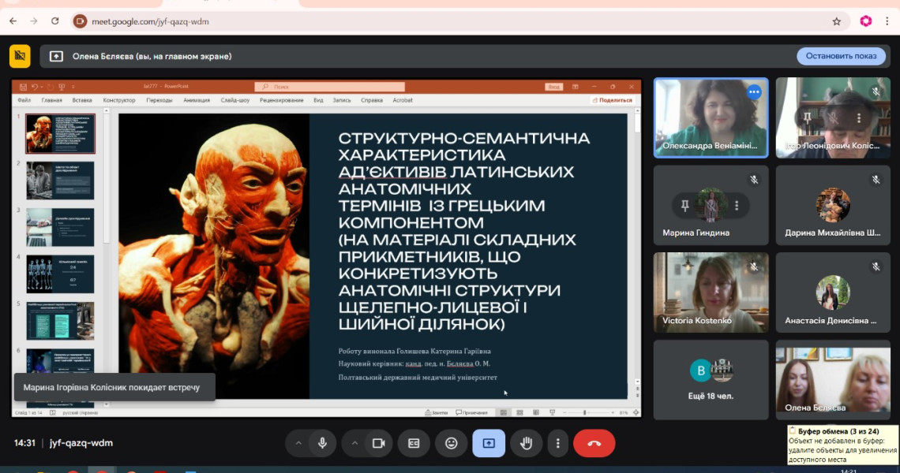Open the Вид ribbon tab
Image resolution: width=900 pixels, height=473 pixels.
point(319,100)
